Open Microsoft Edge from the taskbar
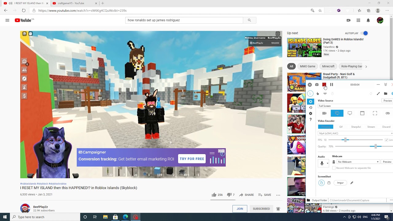Image resolution: width=393 pixels, height=221 pixels. 126,217
